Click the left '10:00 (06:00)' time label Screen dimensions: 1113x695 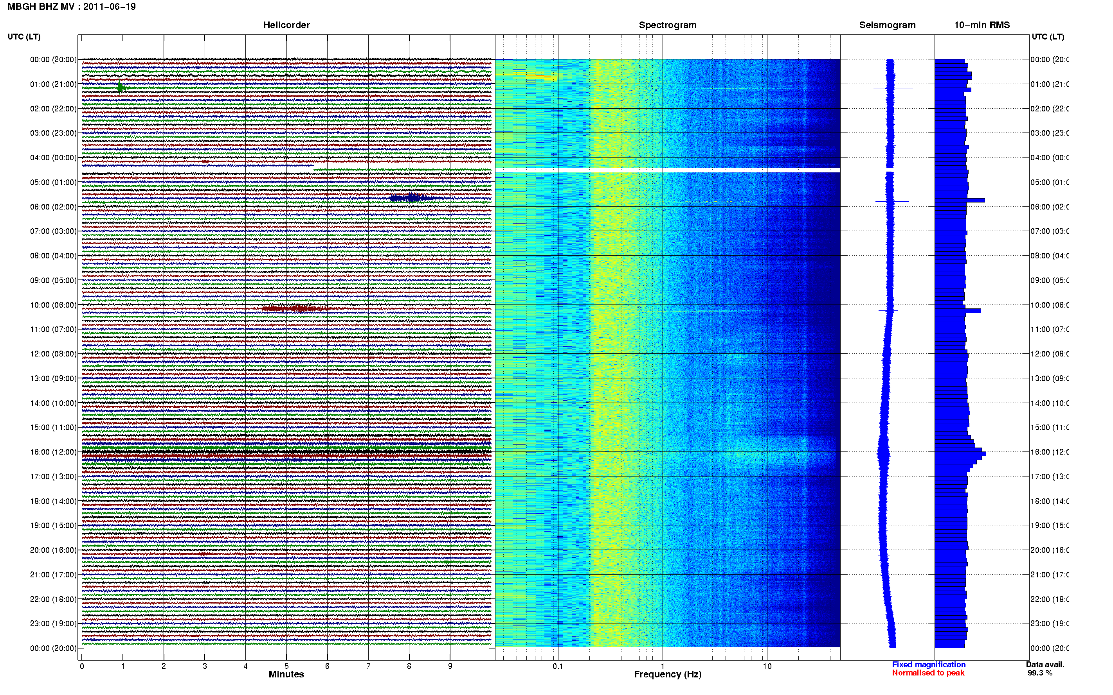click(53, 305)
